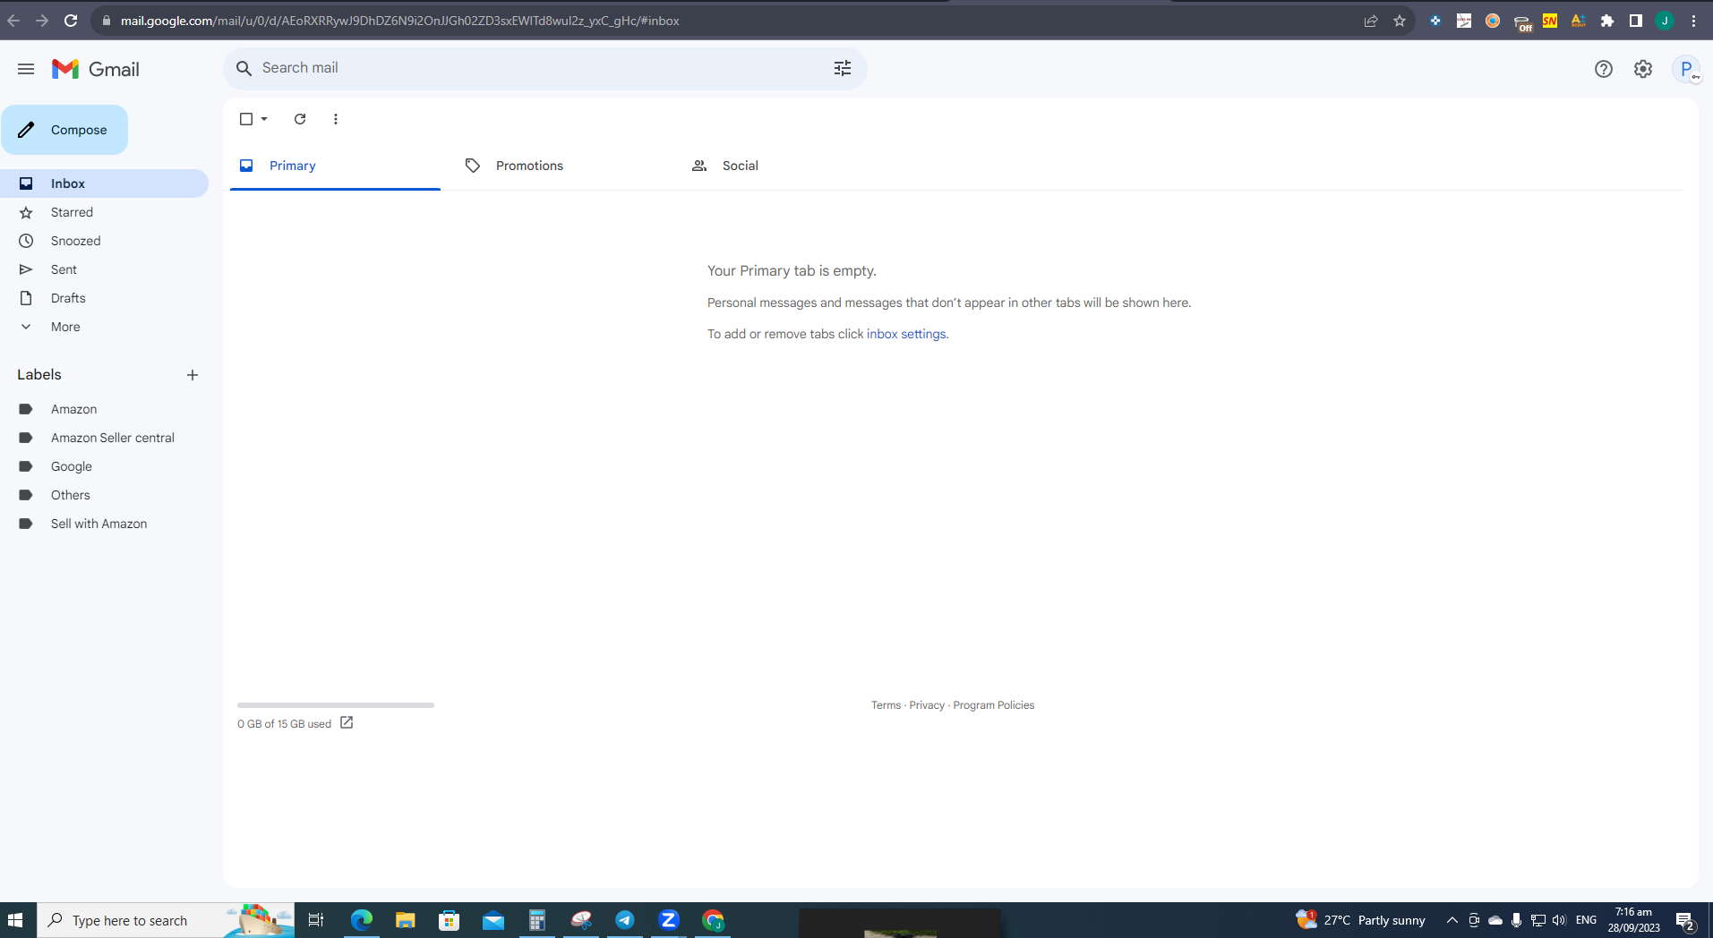Open Chrome three-dot menu

(1693, 21)
